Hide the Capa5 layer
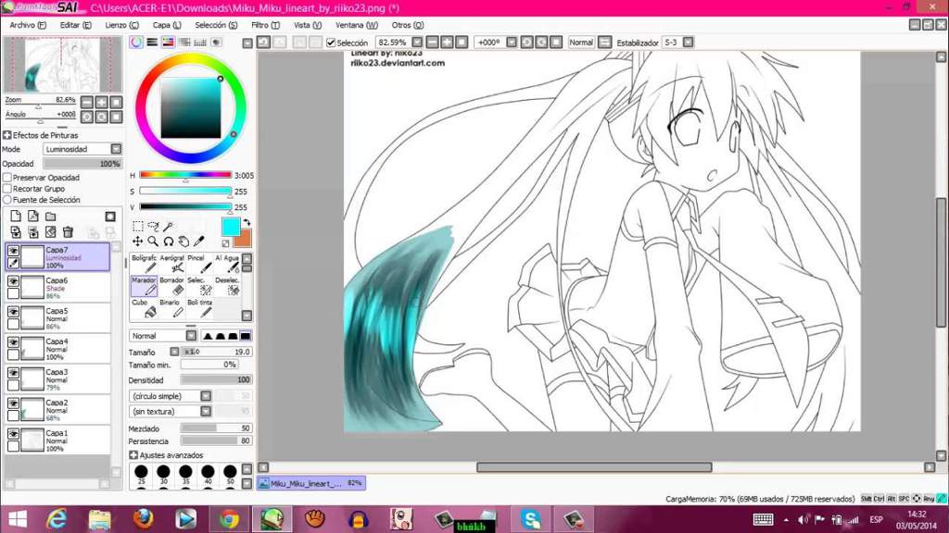 tap(13, 312)
